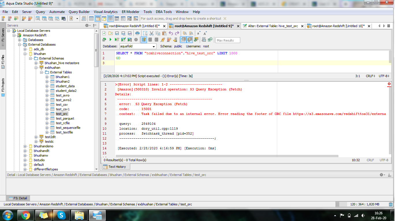This screenshot has height=221, width=395.
Task: Switch to the Untitled 10 query tab
Action: tap(338, 26)
